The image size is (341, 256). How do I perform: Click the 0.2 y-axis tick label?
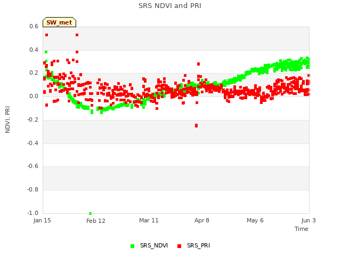click(x=34, y=73)
